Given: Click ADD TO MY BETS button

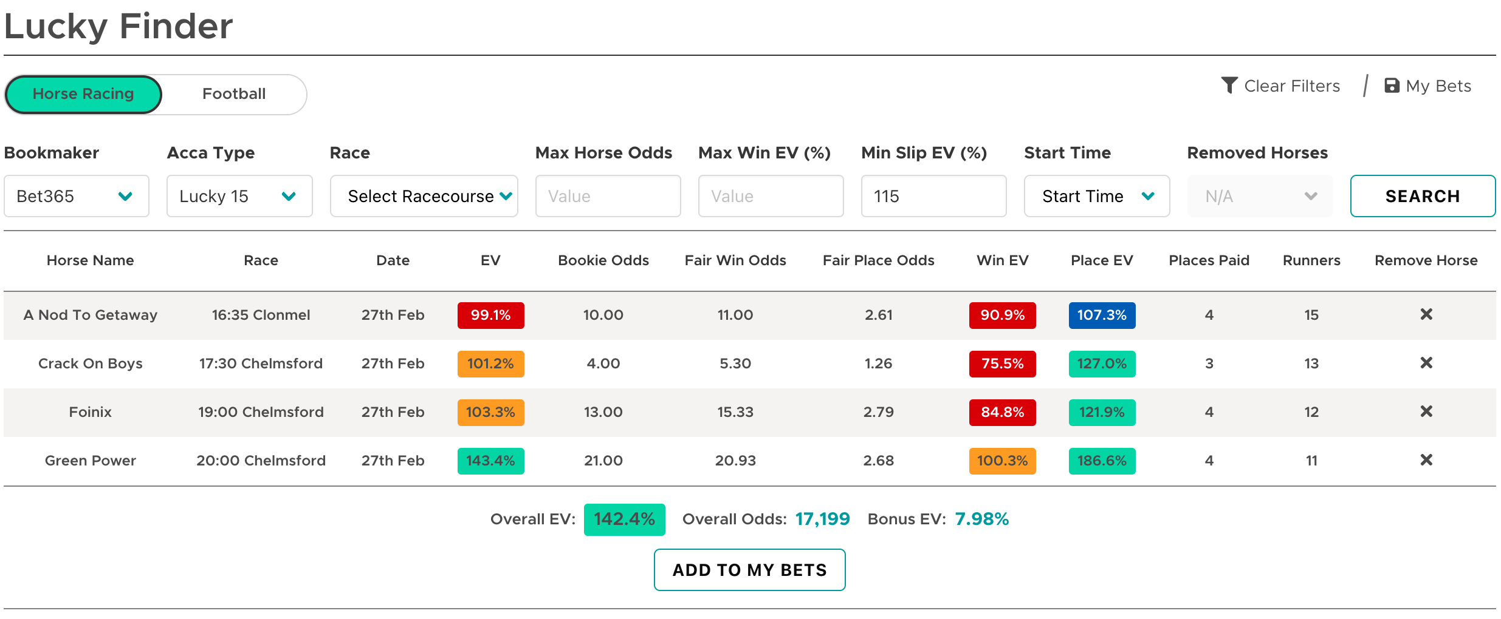Looking at the screenshot, I should tap(750, 570).
